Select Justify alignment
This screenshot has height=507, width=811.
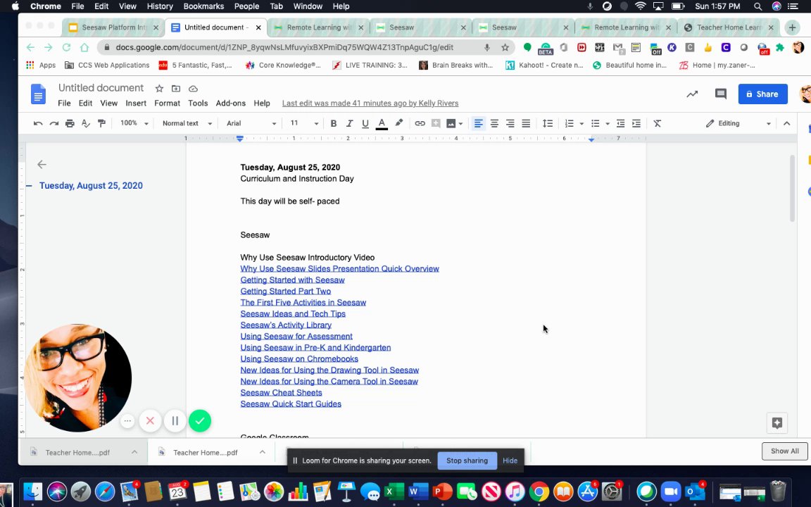(x=526, y=123)
